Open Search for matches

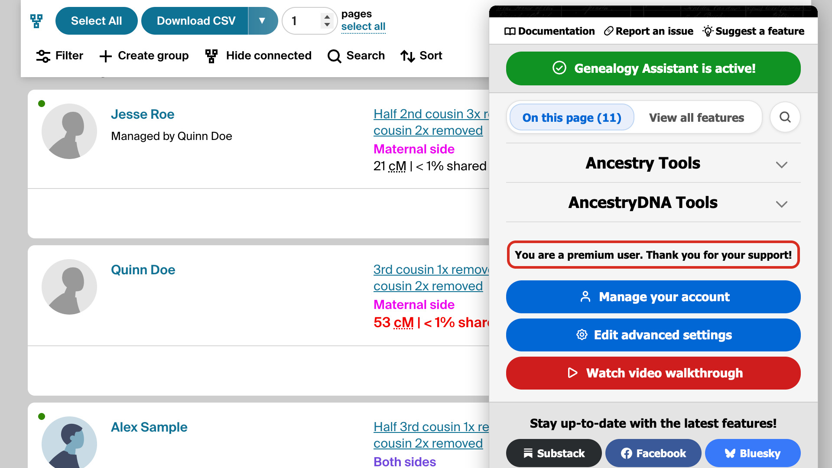pyautogui.click(x=356, y=56)
